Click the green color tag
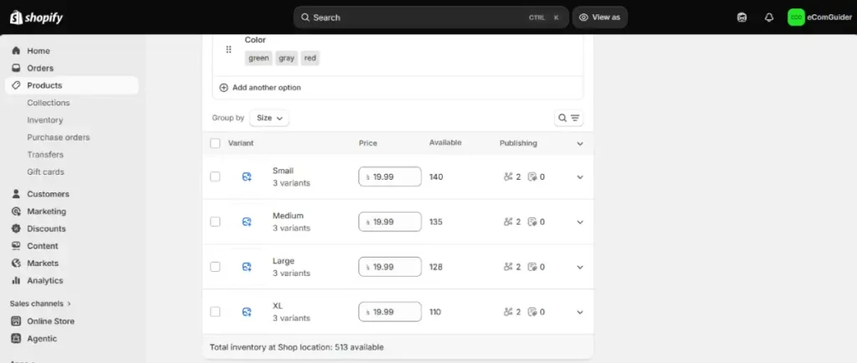 click(x=259, y=58)
